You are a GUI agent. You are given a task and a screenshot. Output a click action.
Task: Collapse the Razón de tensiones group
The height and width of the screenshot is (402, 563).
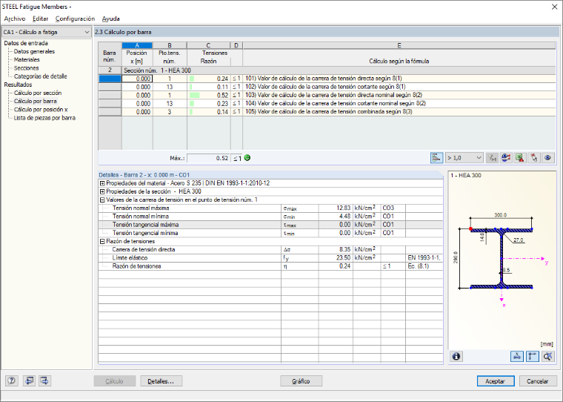(x=102, y=242)
